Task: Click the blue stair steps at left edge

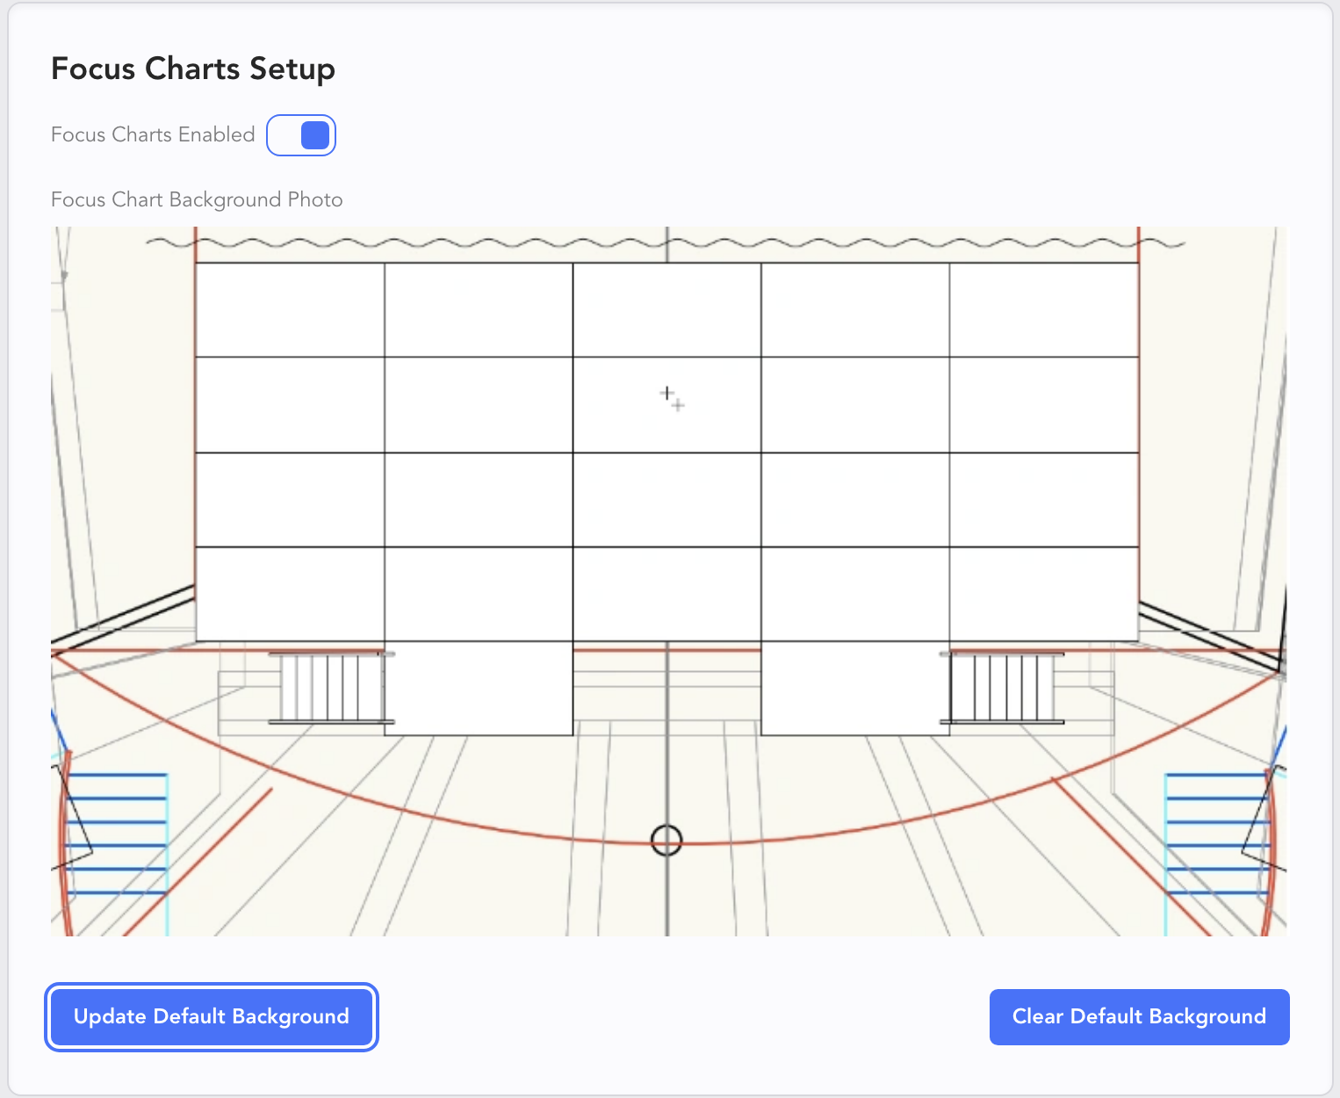Action: (x=116, y=834)
